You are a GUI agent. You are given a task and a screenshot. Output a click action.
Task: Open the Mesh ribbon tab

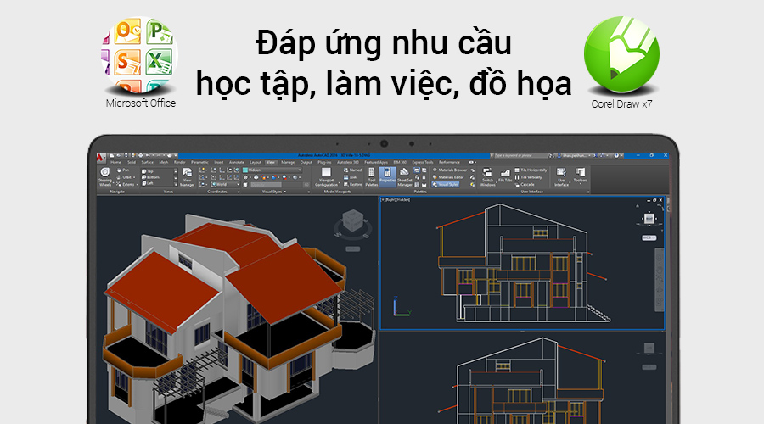pyautogui.click(x=164, y=162)
